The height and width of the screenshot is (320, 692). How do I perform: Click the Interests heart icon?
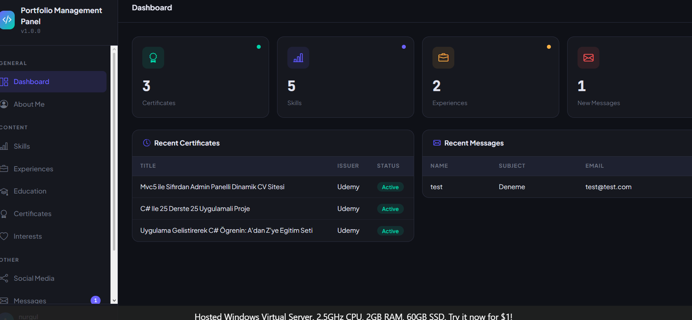point(4,236)
